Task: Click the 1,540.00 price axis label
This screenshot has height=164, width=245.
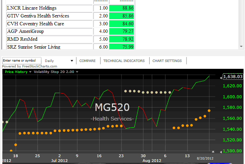Action: click(232, 129)
